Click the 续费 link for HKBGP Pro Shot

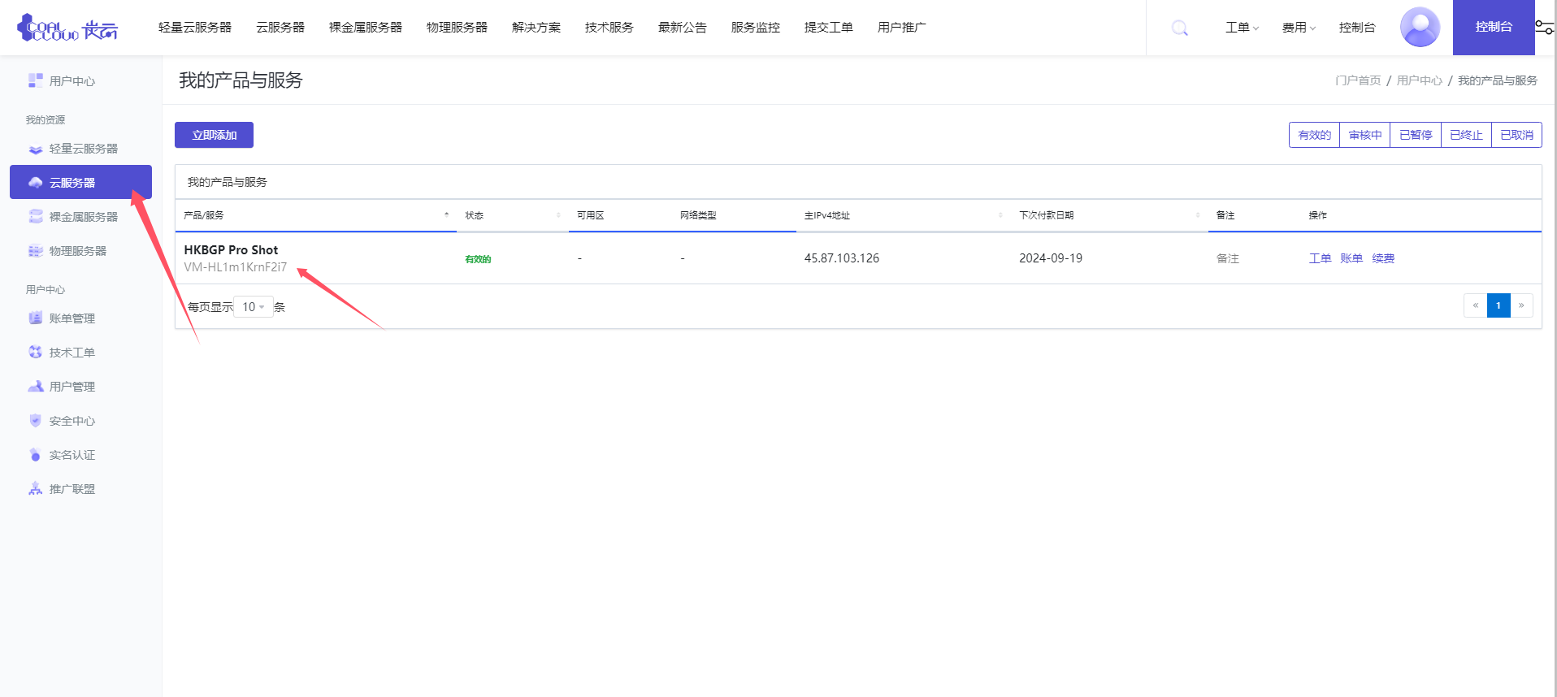pyautogui.click(x=1383, y=258)
